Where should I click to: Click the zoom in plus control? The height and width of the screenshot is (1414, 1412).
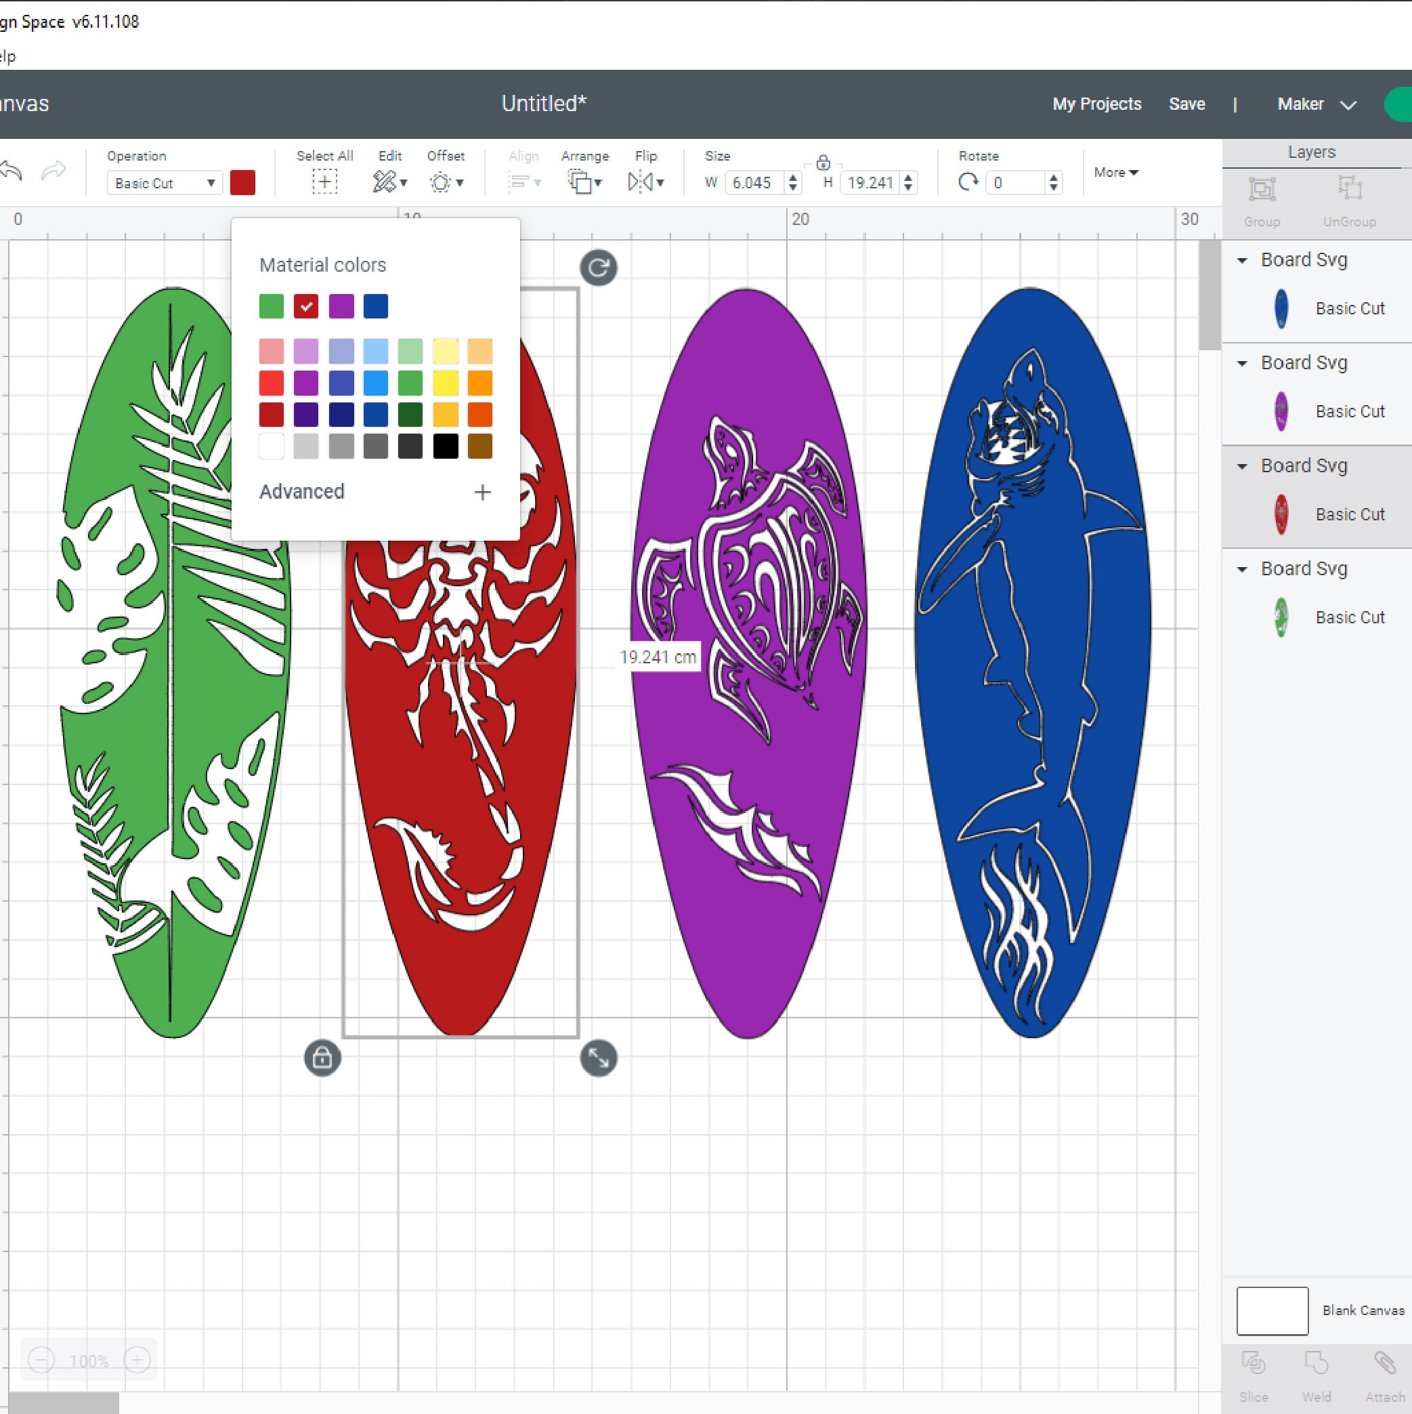pos(137,1360)
